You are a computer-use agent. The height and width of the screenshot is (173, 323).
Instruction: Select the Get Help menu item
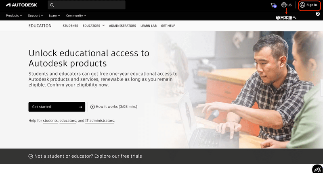pos(168,26)
